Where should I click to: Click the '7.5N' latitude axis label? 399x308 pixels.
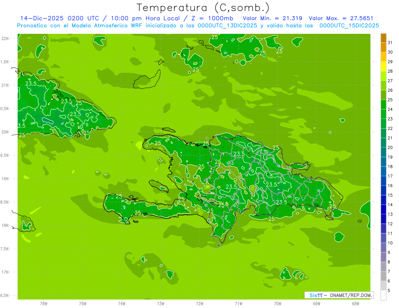click(x=5, y=249)
